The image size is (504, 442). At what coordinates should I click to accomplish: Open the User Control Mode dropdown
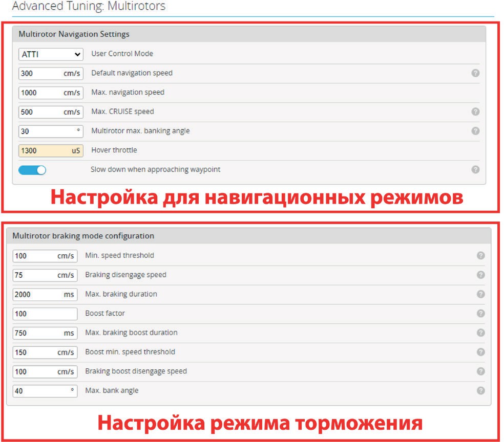point(51,54)
